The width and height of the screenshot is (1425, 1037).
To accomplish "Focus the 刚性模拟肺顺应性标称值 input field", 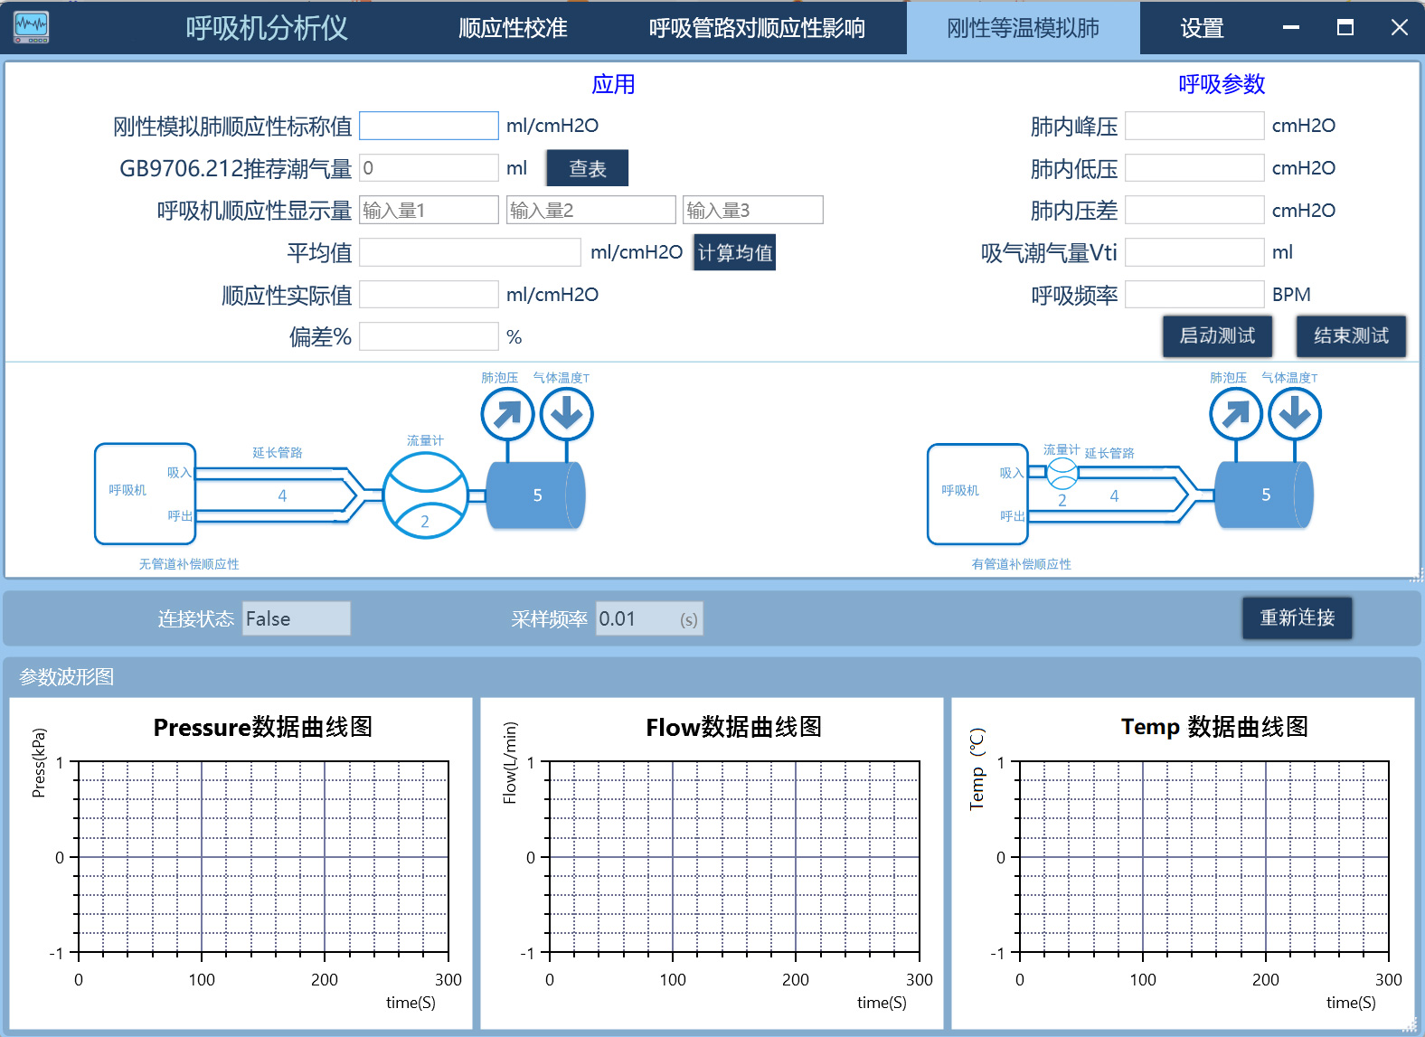I will [429, 126].
